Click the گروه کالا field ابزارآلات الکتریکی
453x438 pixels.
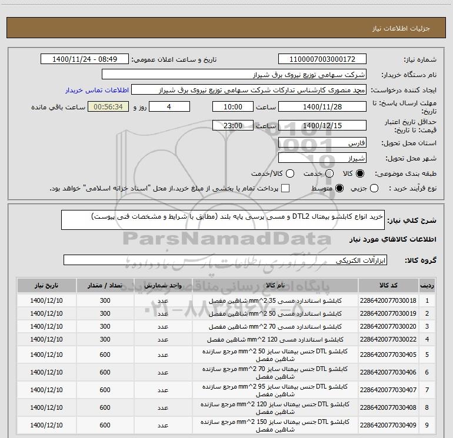pos(225,260)
